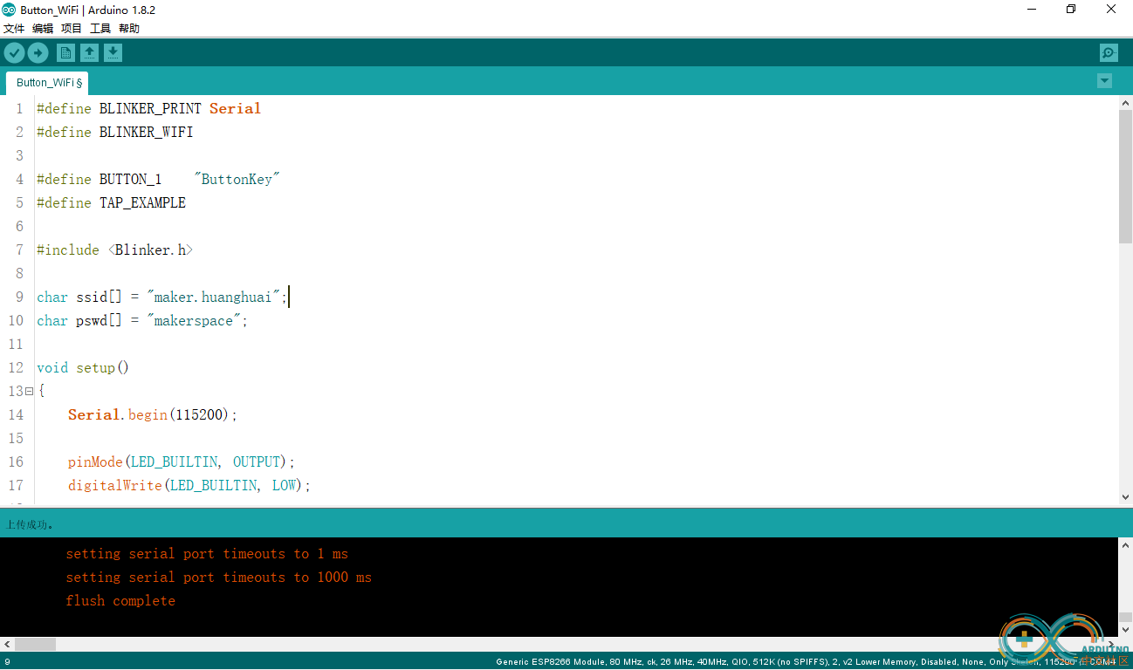Screen dimensions: 1133x670
Task: Click console line "timeouts to 1 ms"
Action: 285,554
